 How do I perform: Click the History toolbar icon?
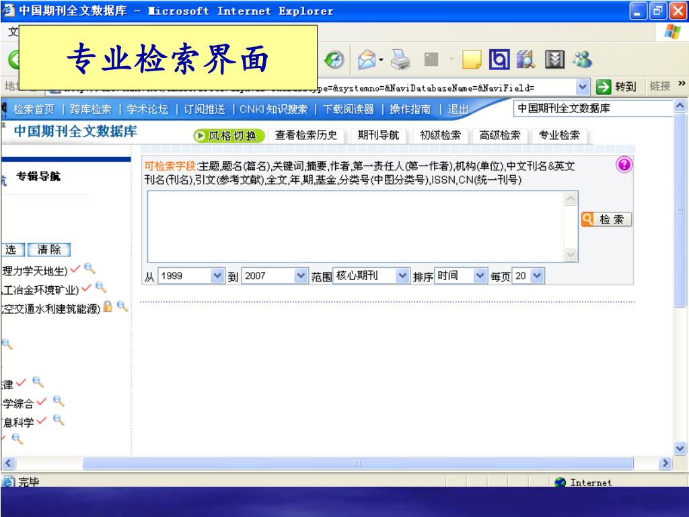pos(334,59)
